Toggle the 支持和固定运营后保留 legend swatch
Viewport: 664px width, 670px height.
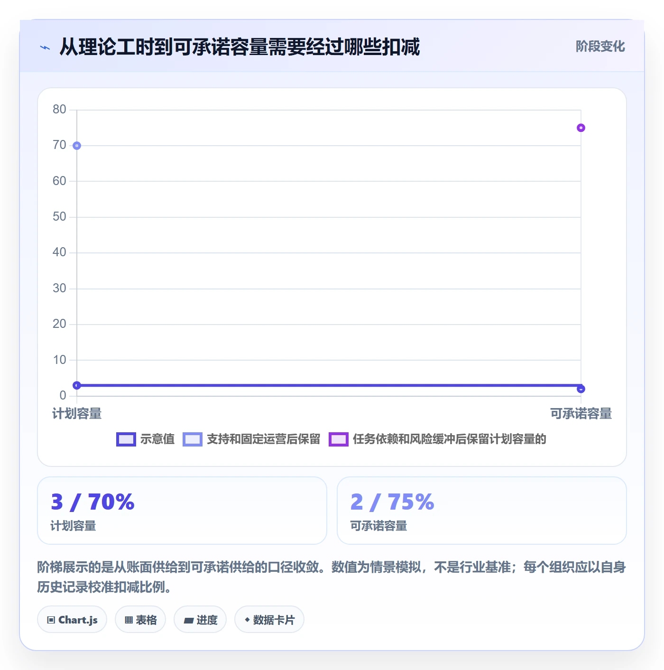point(192,439)
